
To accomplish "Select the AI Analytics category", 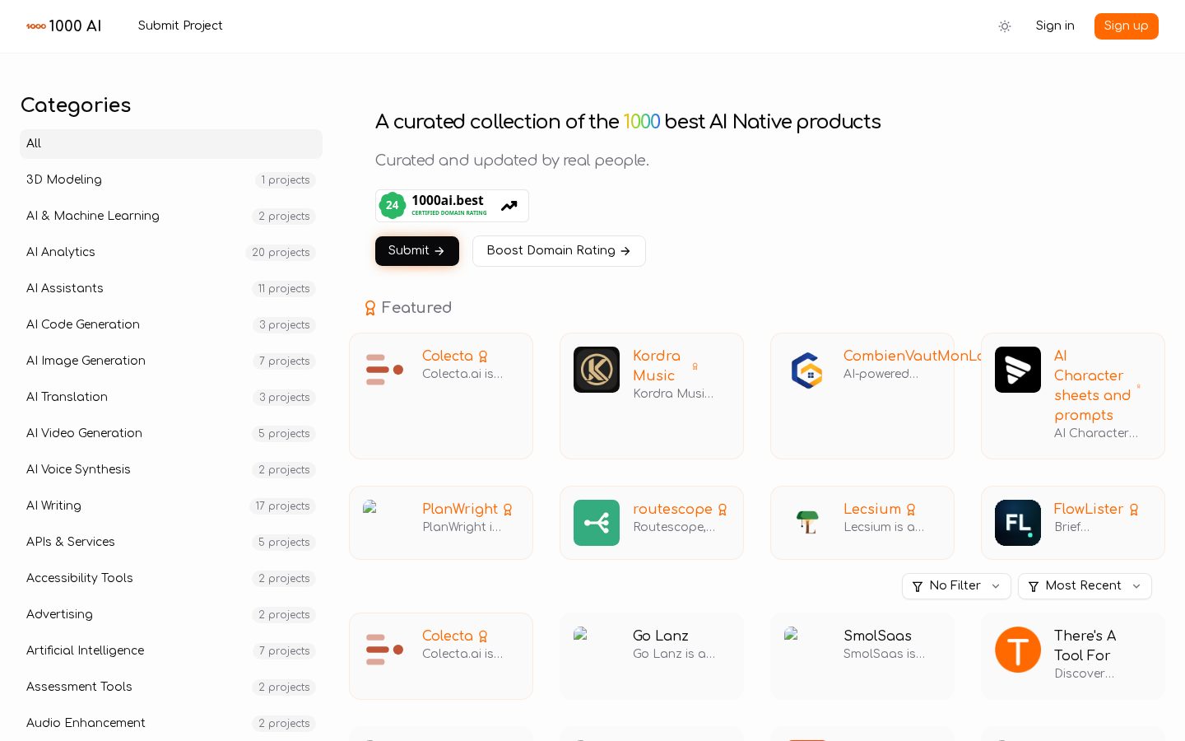I will pyautogui.click(x=171, y=252).
